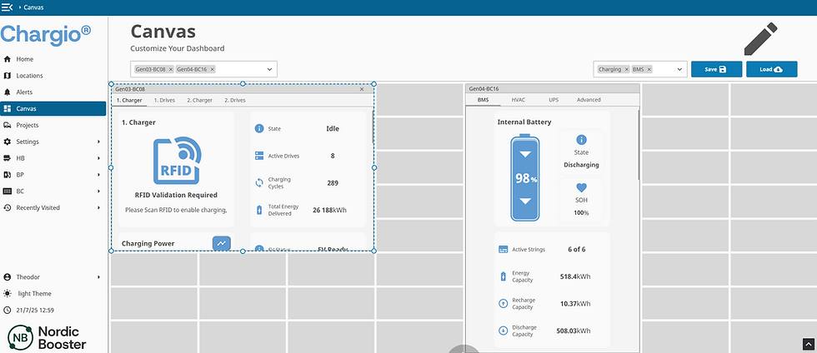Click the SOH heart icon
This screenshot has height=353, width=817.
pyautogui.click(x=582, y=188)
